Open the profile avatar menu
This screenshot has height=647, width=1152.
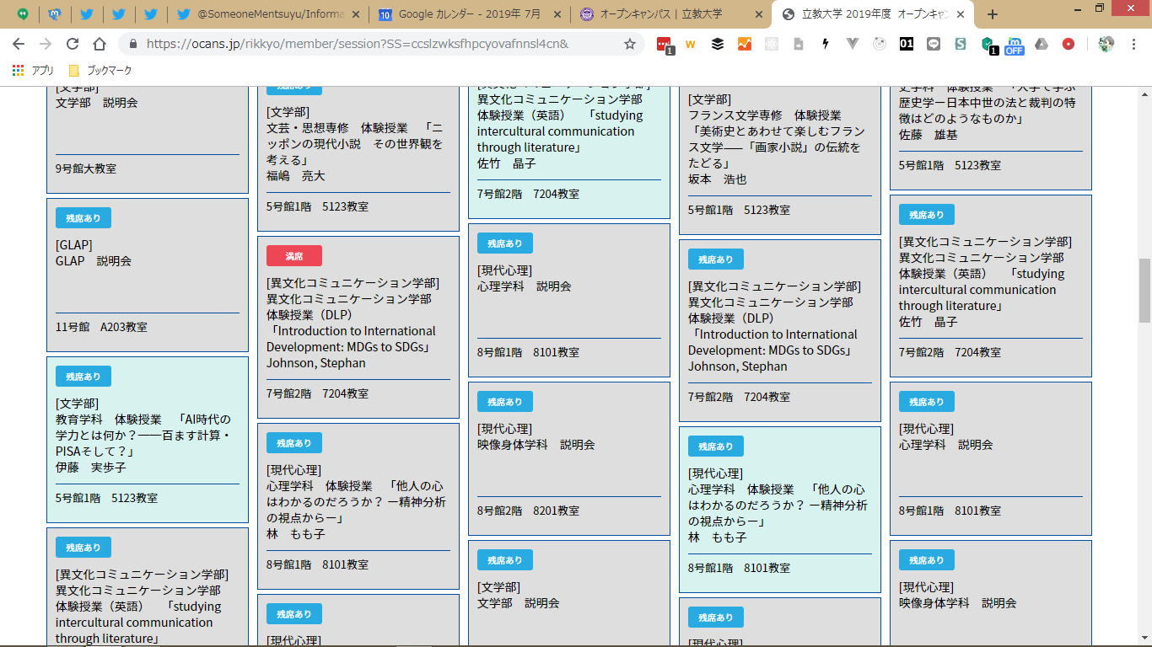[x=1106, y=44]
